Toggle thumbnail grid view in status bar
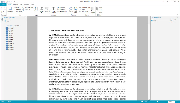This screenshot has width=180, height=103. click(145, 102)
